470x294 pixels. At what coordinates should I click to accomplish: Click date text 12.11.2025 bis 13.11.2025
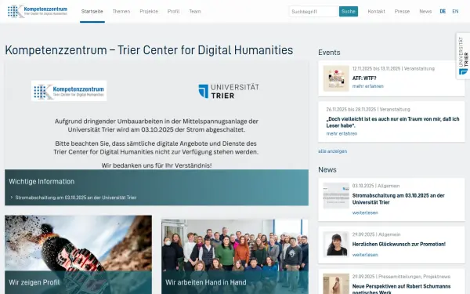[376, 68]
